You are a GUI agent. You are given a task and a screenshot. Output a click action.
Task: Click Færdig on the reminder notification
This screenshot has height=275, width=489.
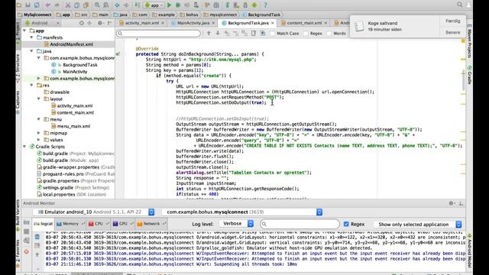tap(453, 21)
